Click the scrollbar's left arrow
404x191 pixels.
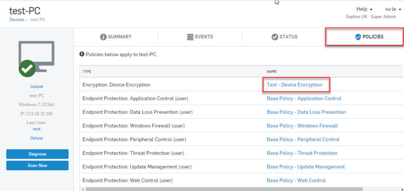coord(82,189)
